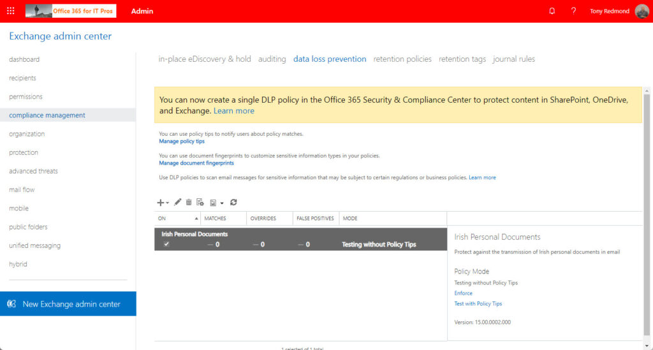Image resolution: width=653 pixels, height=350 pixels.
Task: Select the Irish Personal Documents policy row
Action: 301,239
